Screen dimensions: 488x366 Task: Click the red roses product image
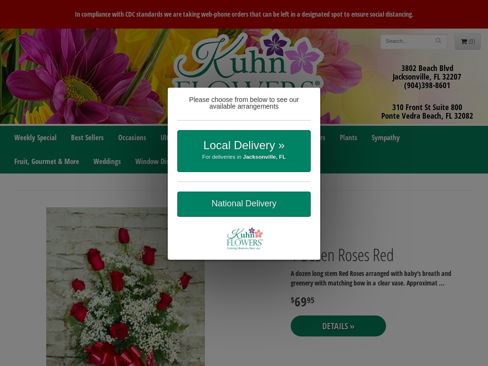[125, 286]
